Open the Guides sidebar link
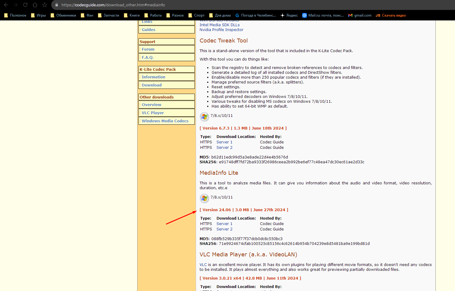 tap(148, 30)
